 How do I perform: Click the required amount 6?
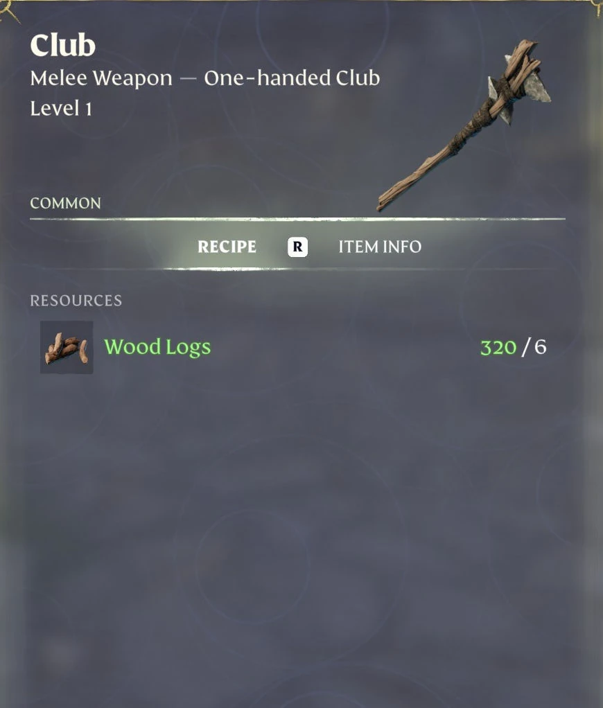pyautogui.click(x=541, y=347)
